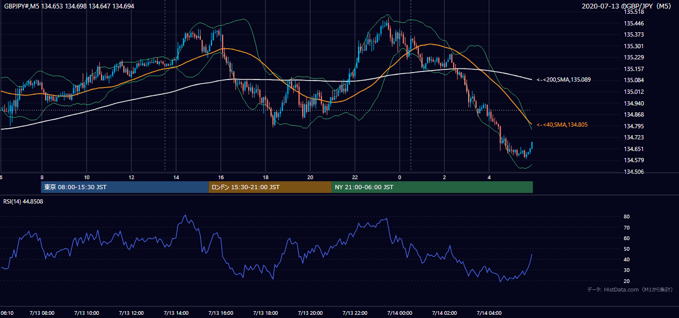This screenshot has height=318, width=679.
Task: Click the RSI(14) 44.8508 indicator label
Action: [x=23, y=201]
